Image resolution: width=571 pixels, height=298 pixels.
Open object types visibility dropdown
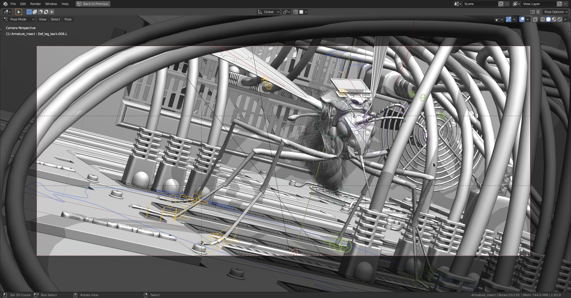499,19
